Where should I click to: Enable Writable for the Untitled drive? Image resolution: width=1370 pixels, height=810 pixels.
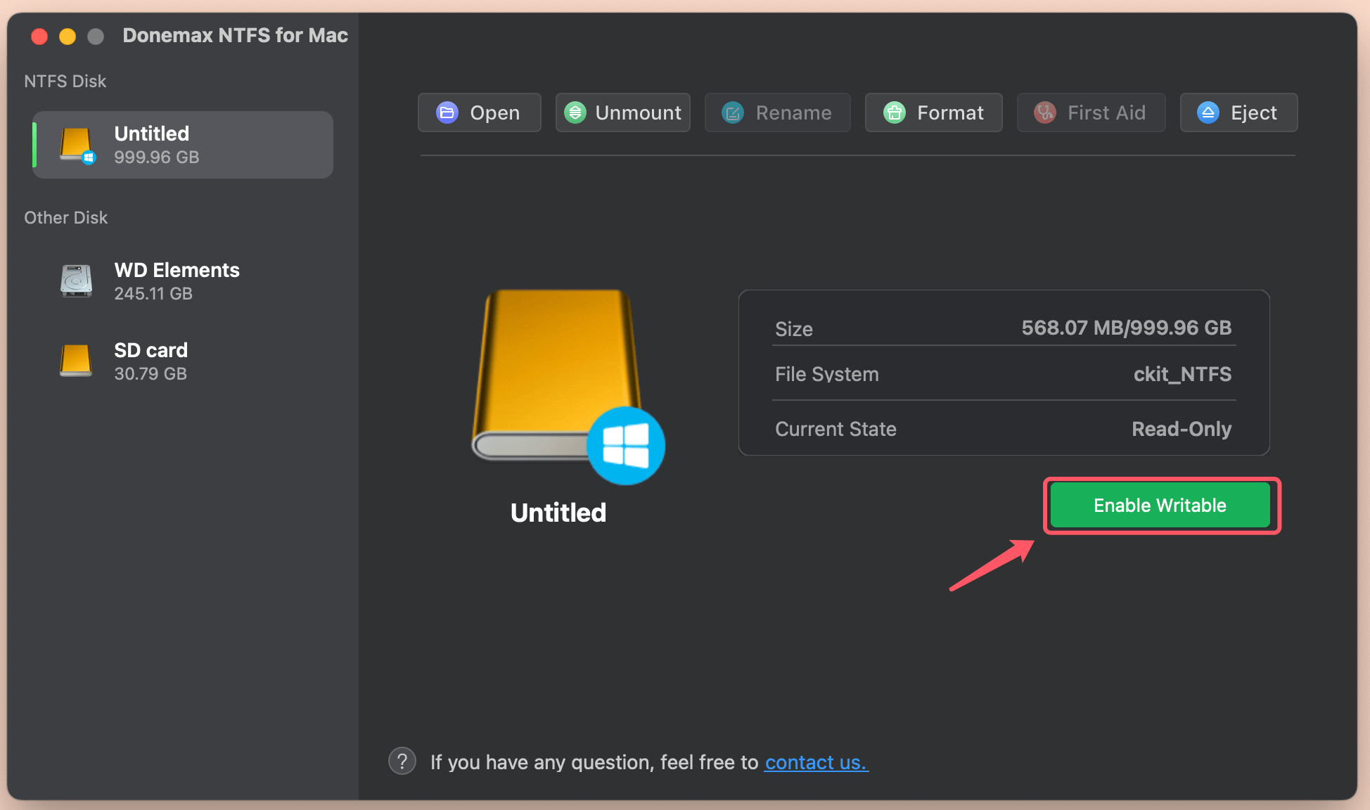click(x=1160, y=505)
